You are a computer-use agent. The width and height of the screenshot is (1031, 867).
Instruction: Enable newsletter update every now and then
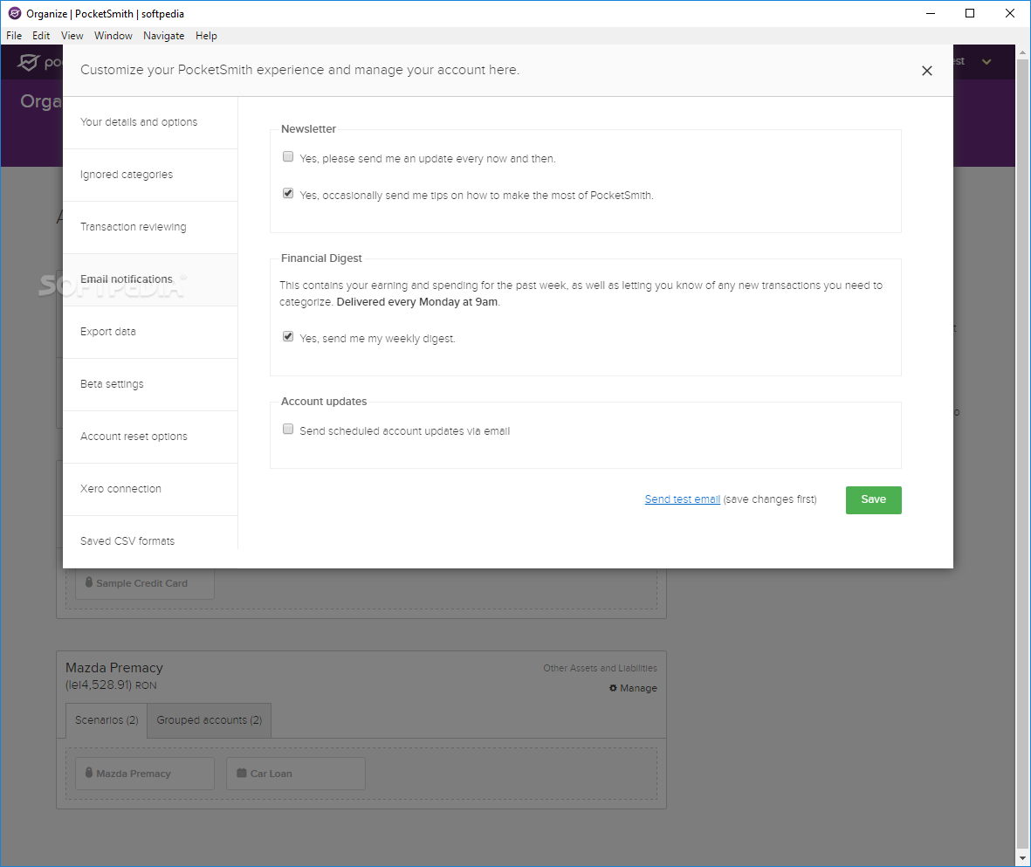tap(288, 156)
